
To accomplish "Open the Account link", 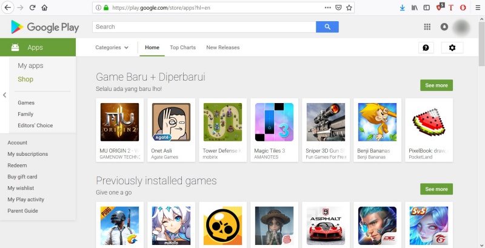I will coord(18,142).
